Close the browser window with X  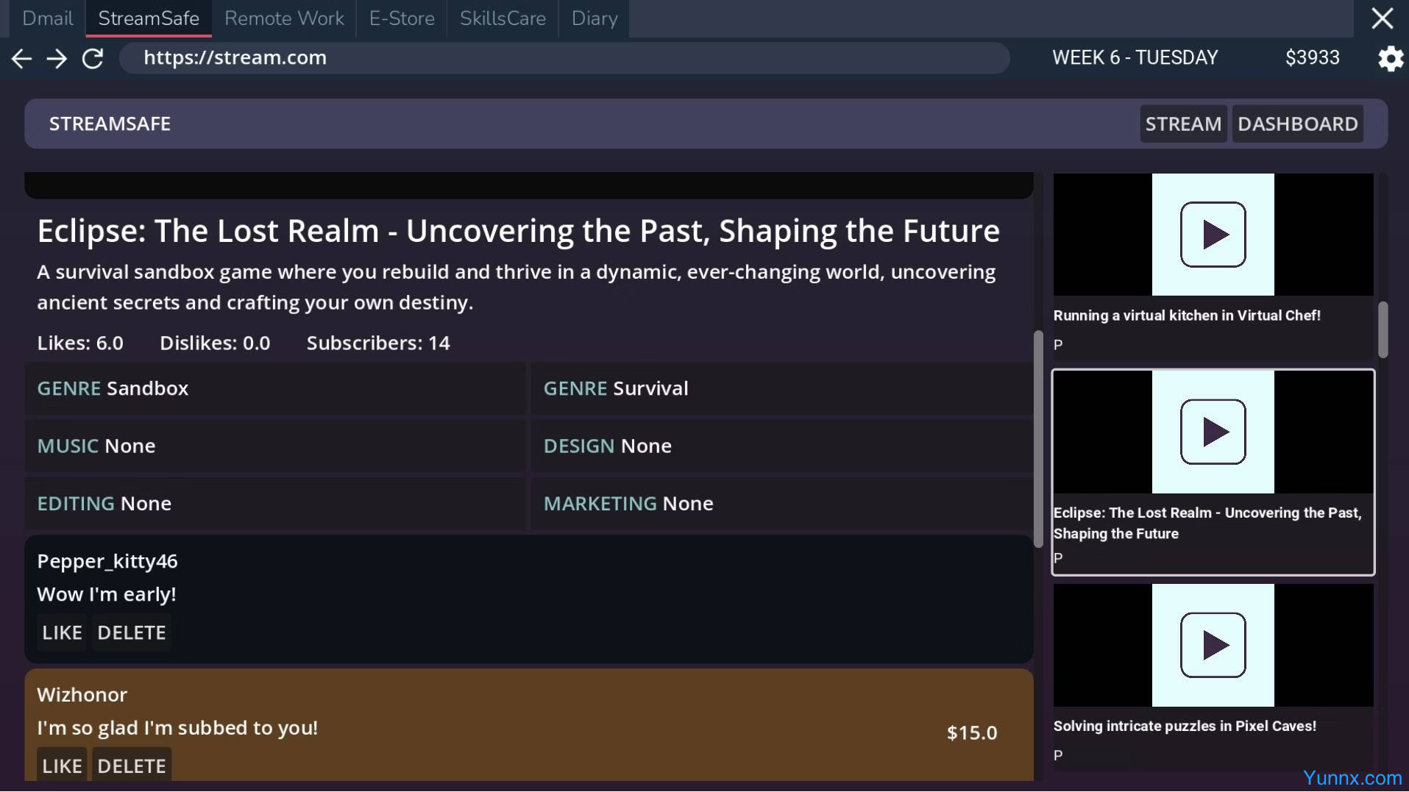[1382, 18]
